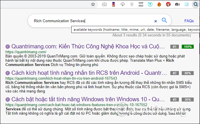
Task: Open the colorful phone extension icon
Action: pos(113,5)
